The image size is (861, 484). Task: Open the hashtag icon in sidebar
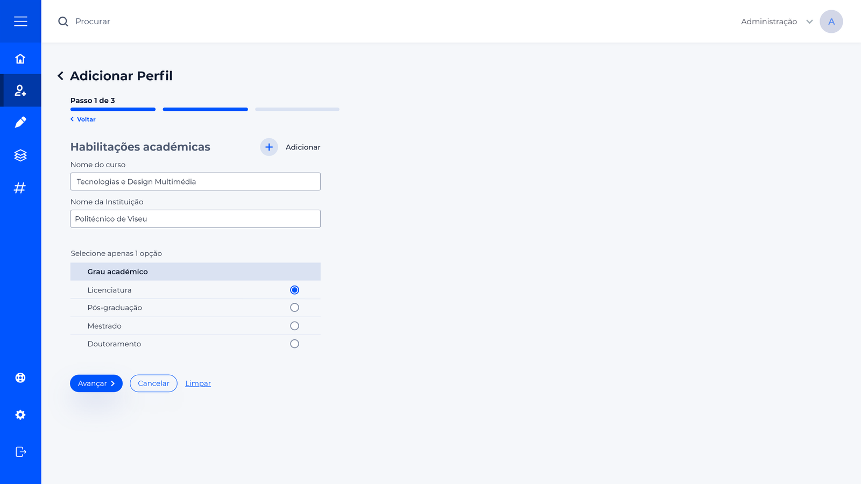coord(20,188)
